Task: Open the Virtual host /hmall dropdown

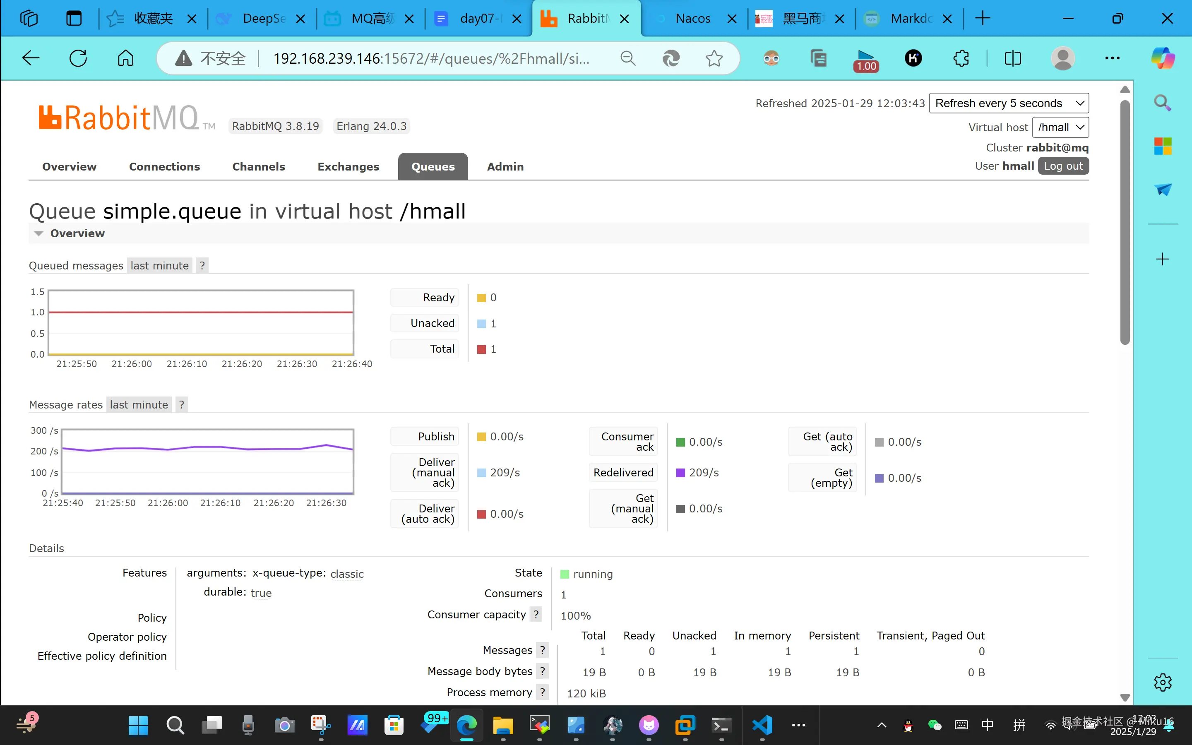Action: coord(1060,127)
